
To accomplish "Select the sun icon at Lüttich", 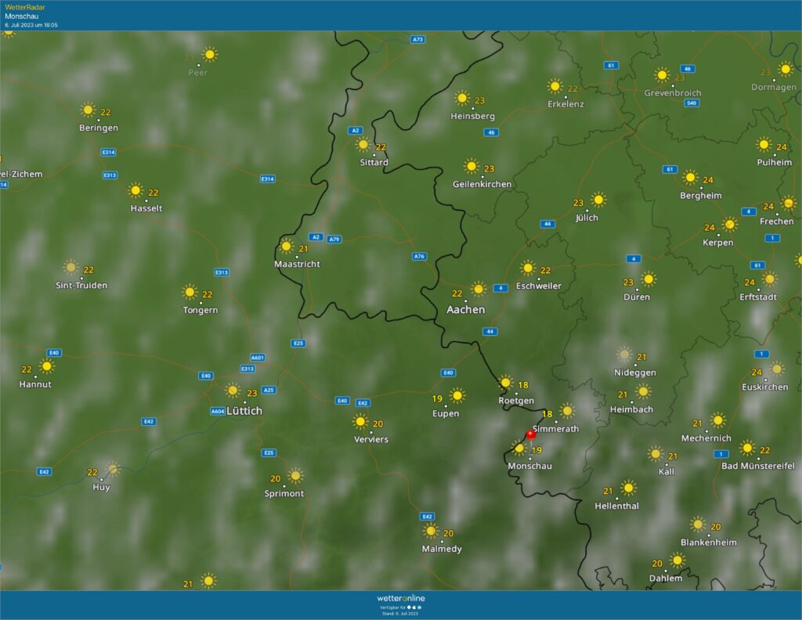I will (233, 391).
